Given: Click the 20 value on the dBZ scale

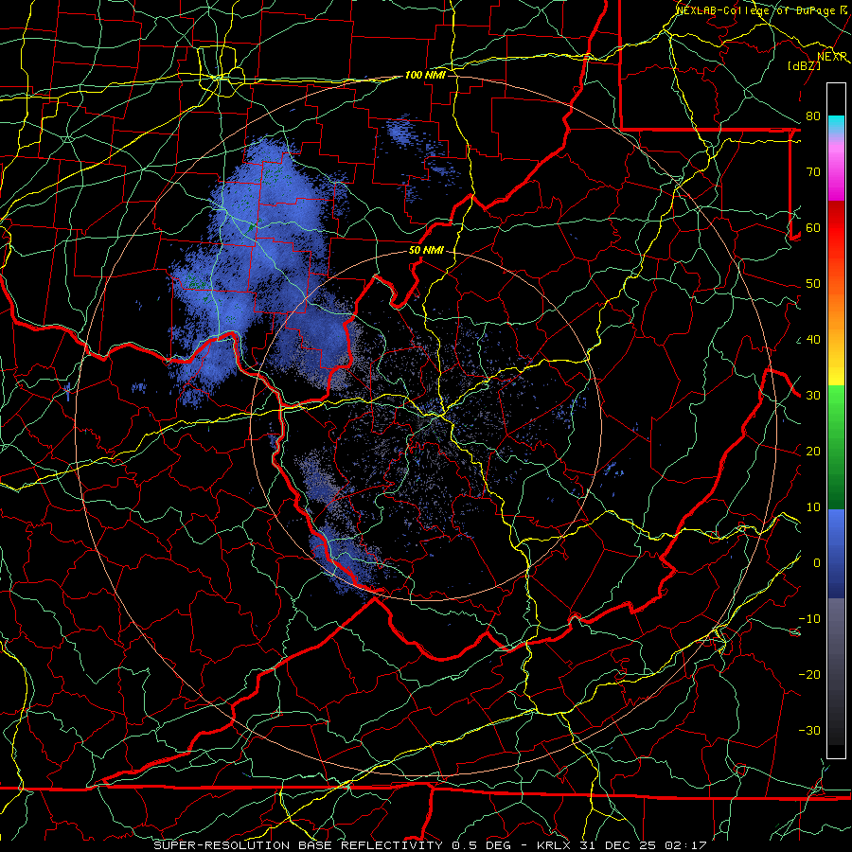Looking at the screenshot, I should point(813,451).
